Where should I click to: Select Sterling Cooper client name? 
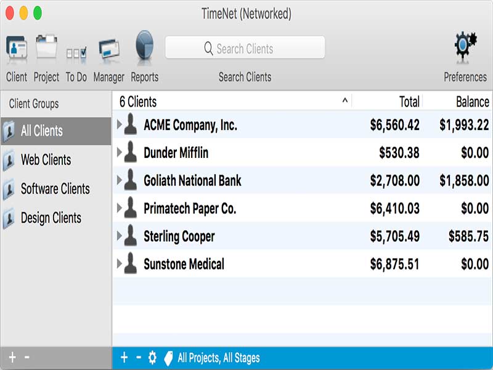click(179, 237)
